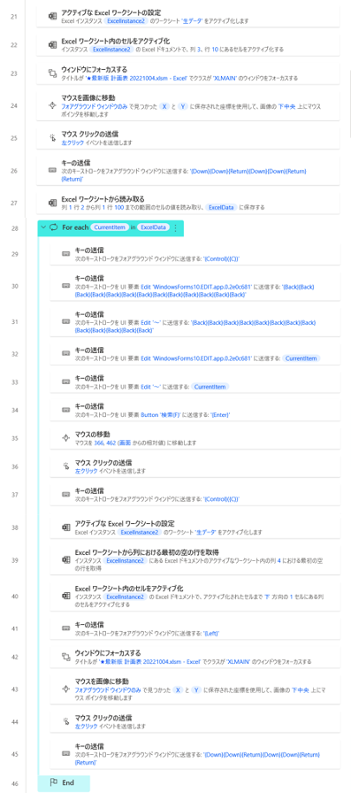Viewport: 351px width, 793px height.
Task: Select the keyboard icon on step 41
Action: 65,628
